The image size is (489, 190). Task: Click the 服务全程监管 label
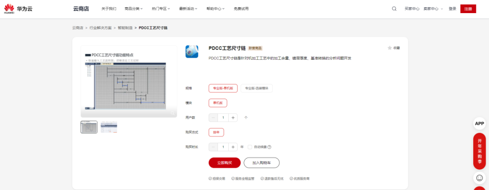point(243,179)
